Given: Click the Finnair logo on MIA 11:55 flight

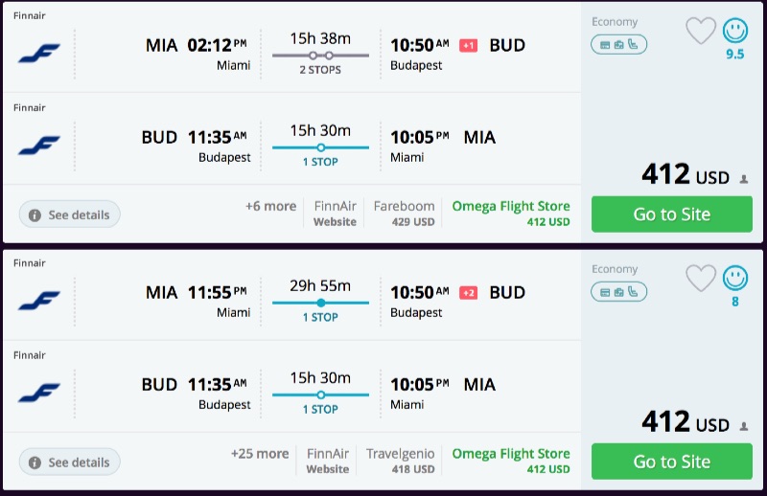Looking at the screenshot, I should [x=39, y=300].
